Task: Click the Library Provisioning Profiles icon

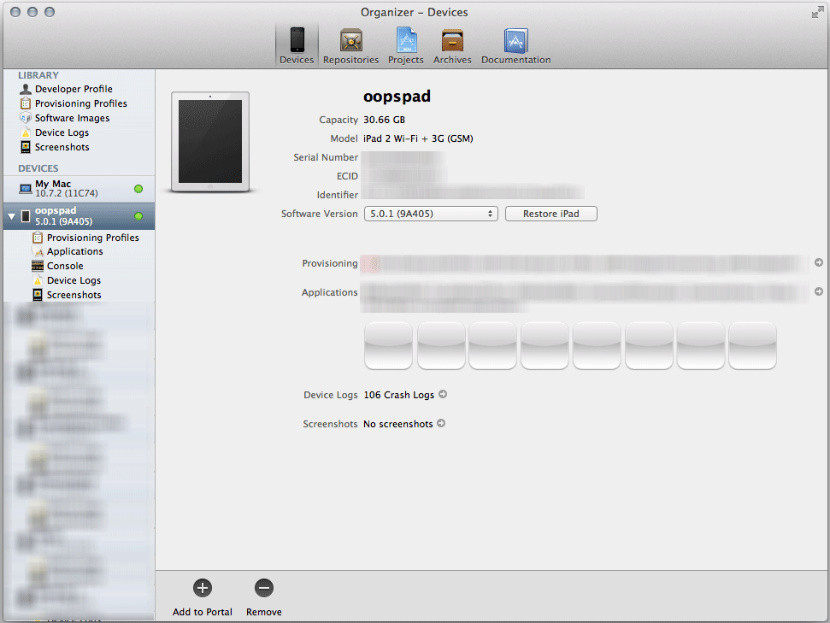Action: (26, 103)
